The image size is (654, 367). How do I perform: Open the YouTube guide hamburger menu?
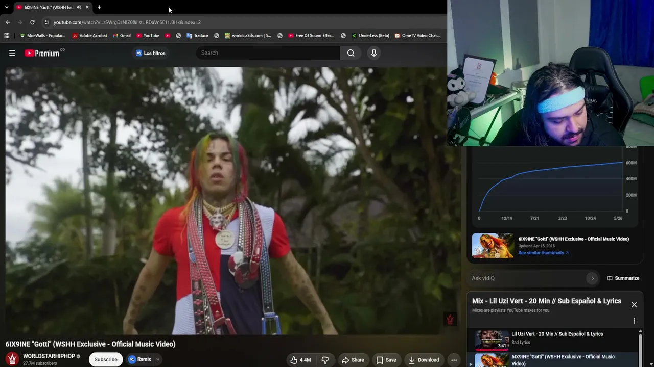[12, 53]
